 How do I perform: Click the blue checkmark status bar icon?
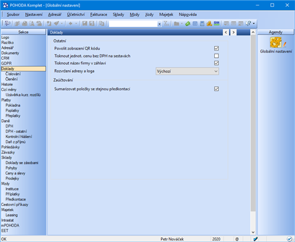click(255, 239)
